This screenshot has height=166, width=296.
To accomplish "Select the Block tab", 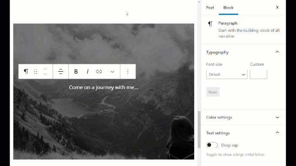I will (229, 7).
